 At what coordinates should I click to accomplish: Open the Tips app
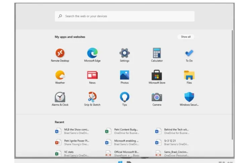click(124, 99)
